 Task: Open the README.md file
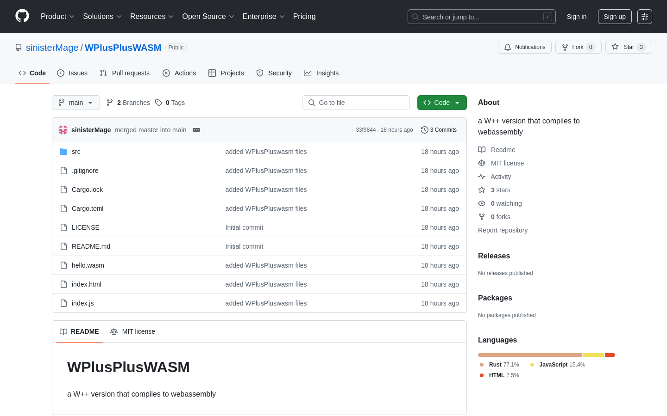click(91, 246)
